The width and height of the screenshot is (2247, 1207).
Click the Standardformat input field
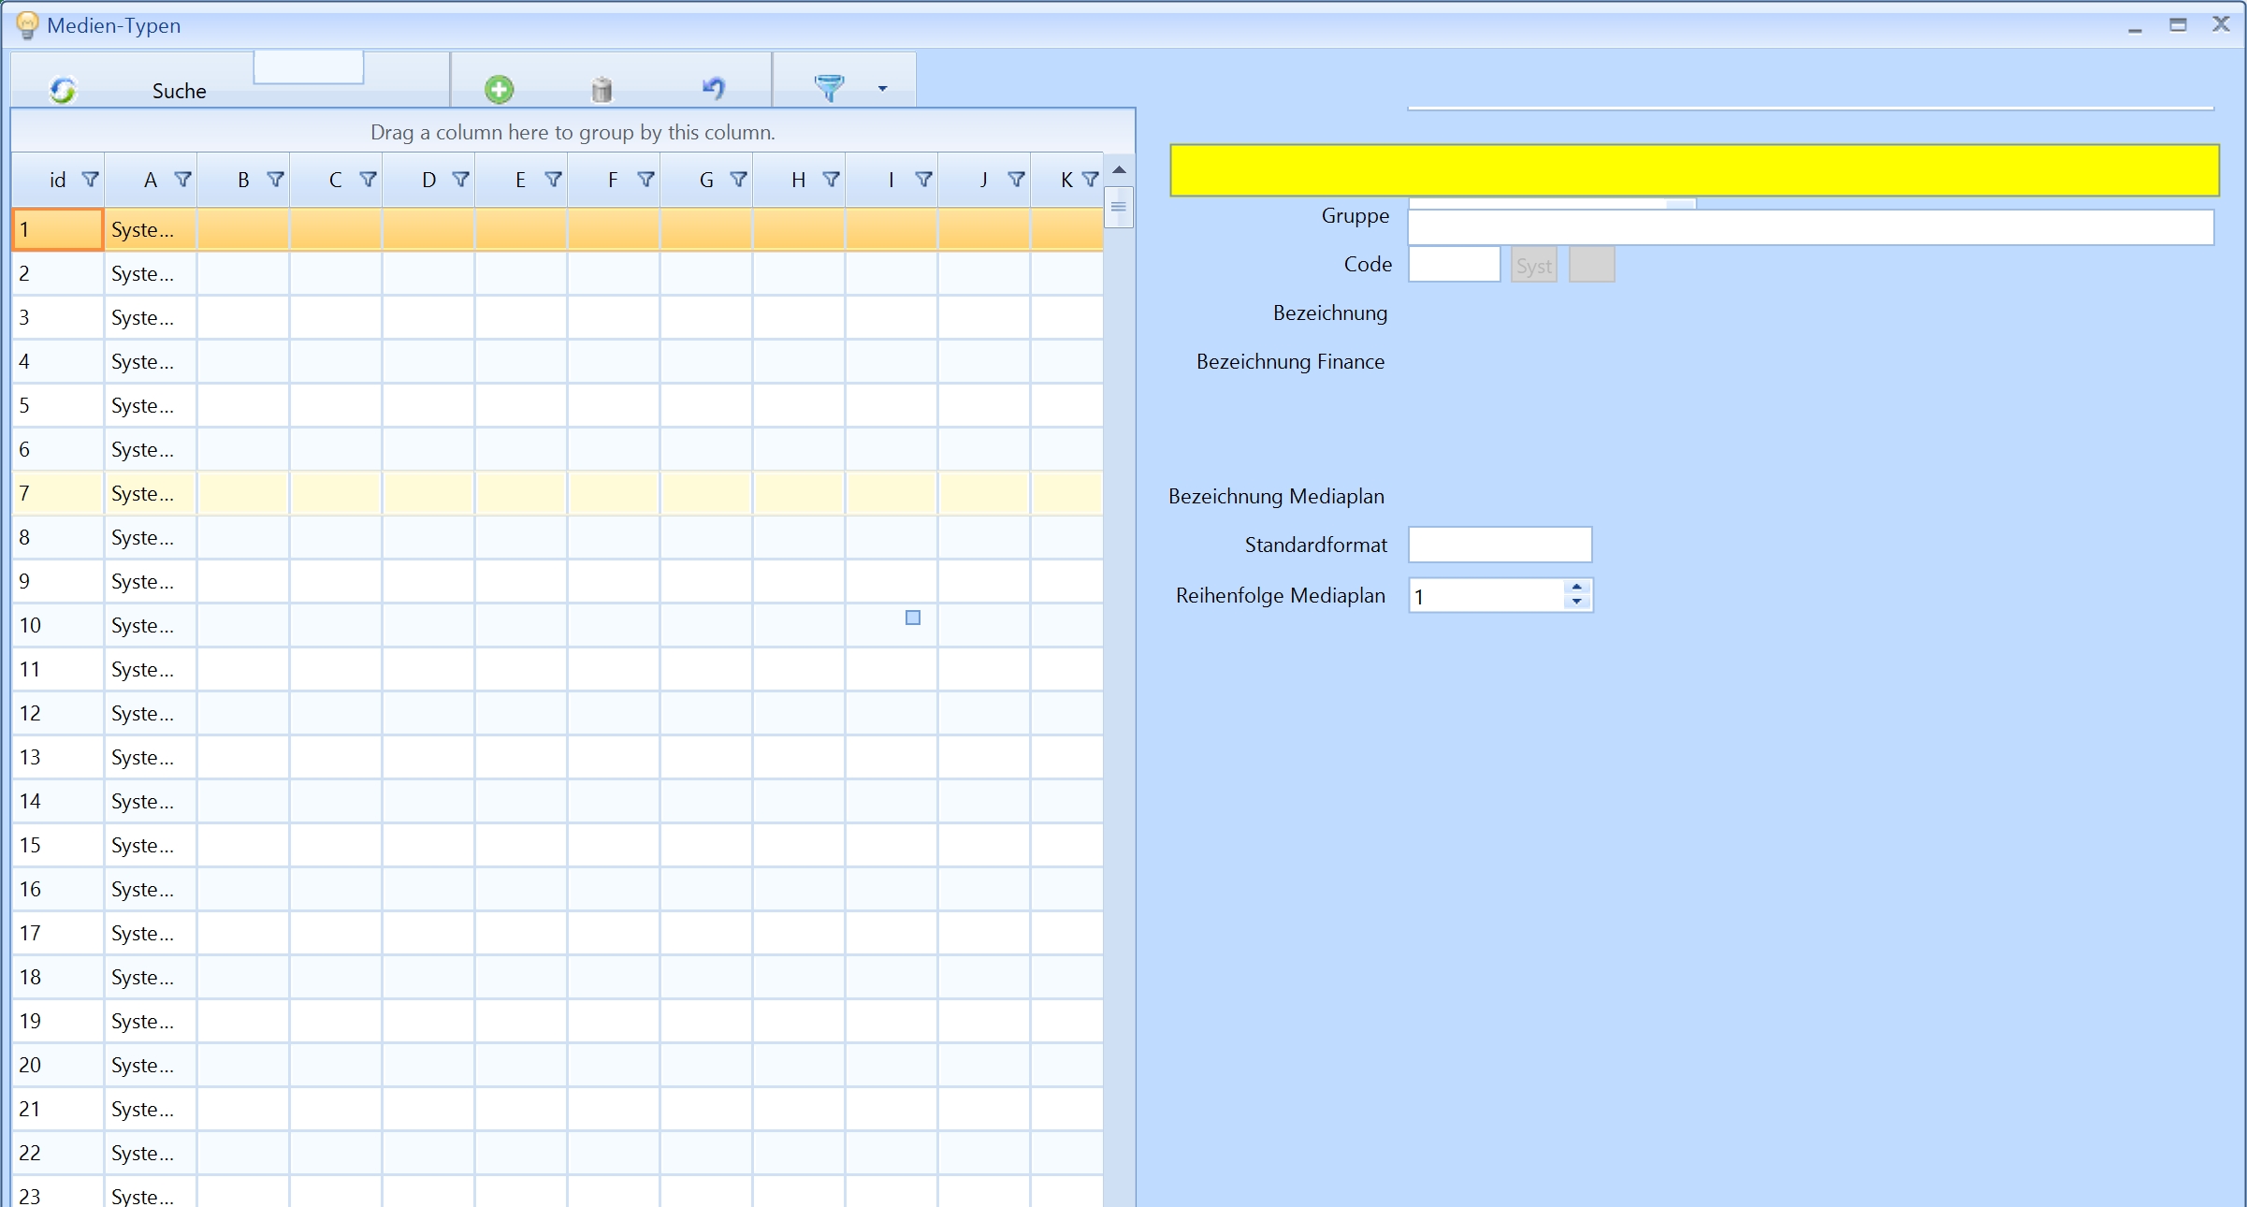(x=1500, y=545)
